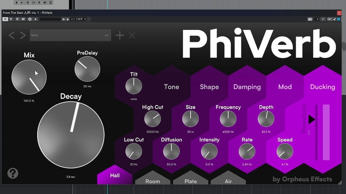Click monitor speaker button in track behind
Viewport: 346px width, 194px height.
[22, 3]
